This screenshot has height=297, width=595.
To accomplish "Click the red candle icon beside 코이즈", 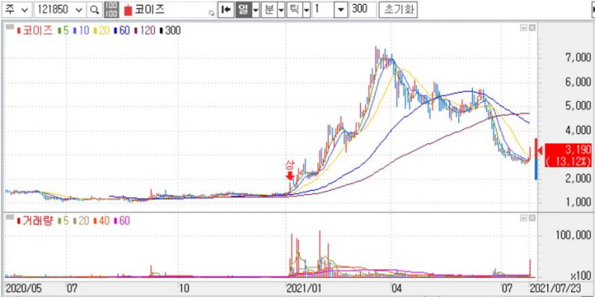I will pyautogui.click(x=128, y=10).
